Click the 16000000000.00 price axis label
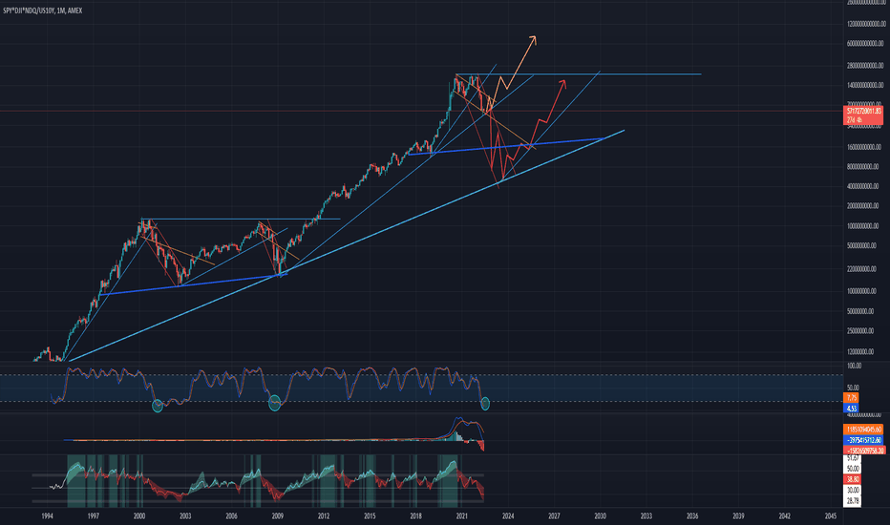 coord(864,147)
